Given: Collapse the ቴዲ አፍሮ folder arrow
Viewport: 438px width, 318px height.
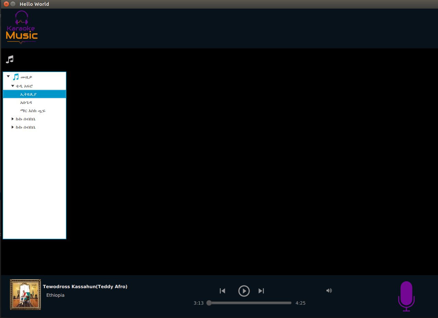Looking at the screenshot, I should pos(13,86).
